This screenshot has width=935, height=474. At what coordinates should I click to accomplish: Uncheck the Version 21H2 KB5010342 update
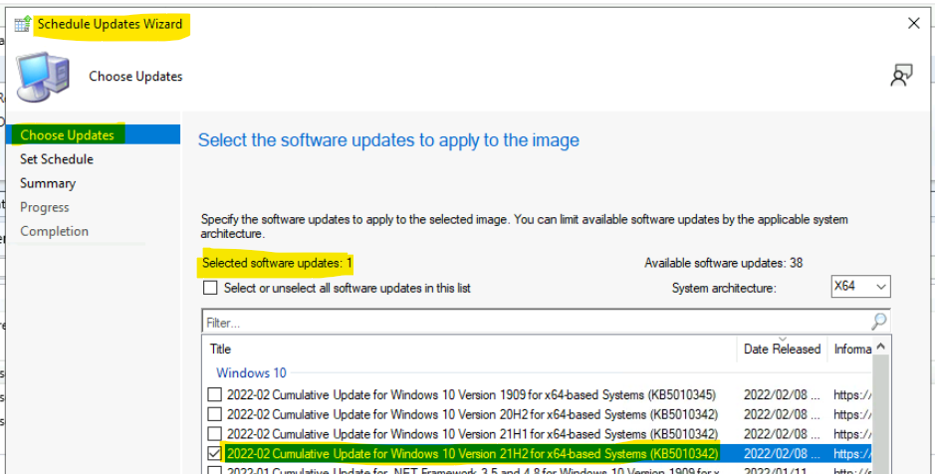tap(215, 454)
